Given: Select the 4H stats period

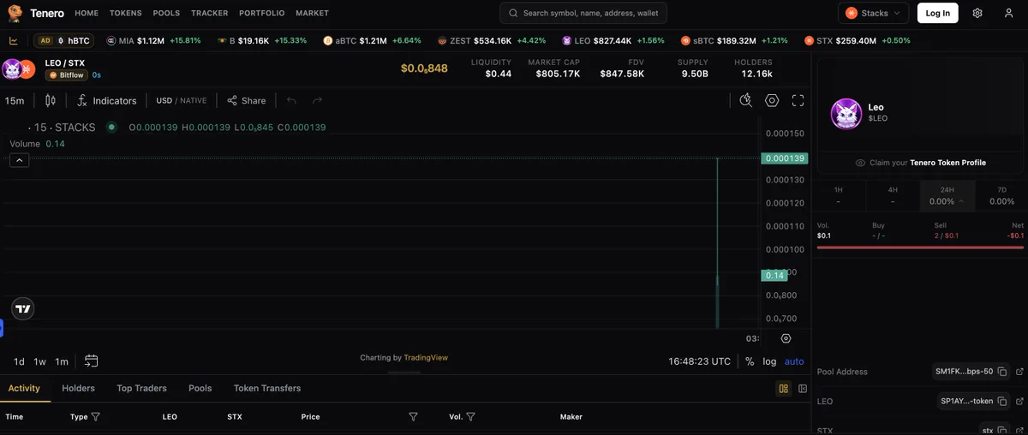Looking at the screenshot, I should pyautogui.click(x=893, y=195).
